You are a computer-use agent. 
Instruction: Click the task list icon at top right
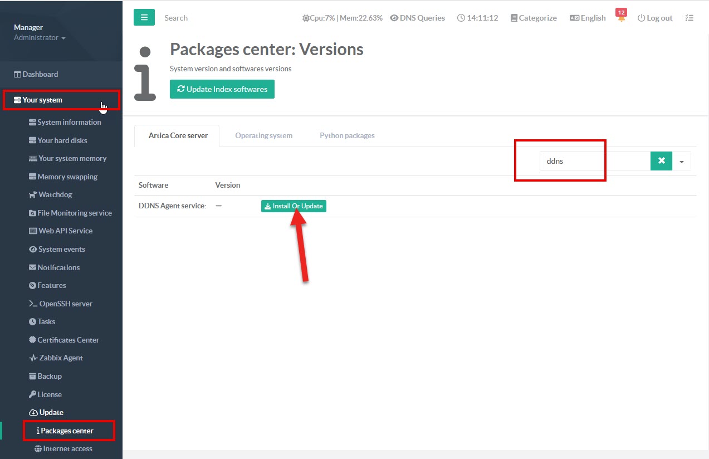click(x=690, y=18)
